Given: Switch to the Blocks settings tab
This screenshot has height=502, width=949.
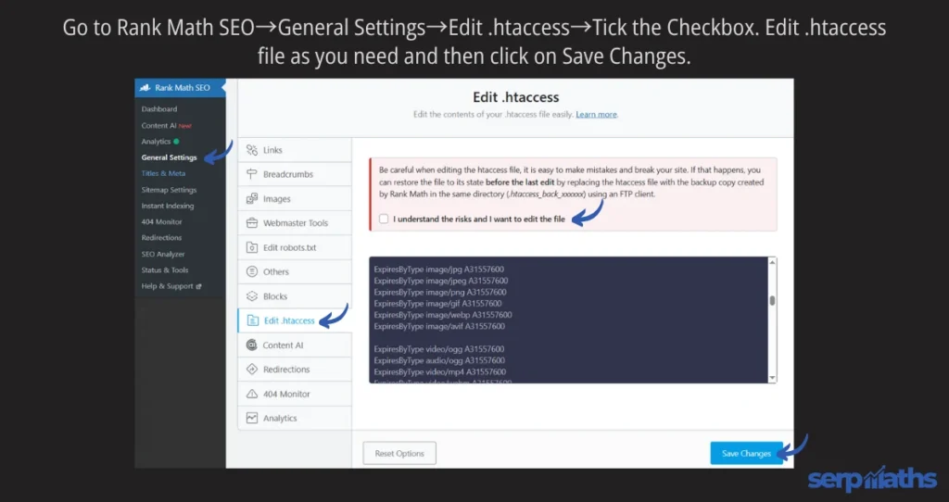Looking at the screenshot, I should 295,296.
